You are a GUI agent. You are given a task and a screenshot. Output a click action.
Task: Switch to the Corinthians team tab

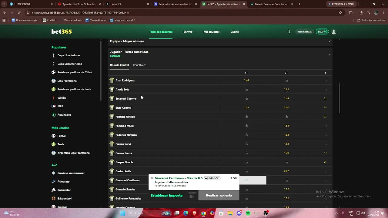point(139,65)
